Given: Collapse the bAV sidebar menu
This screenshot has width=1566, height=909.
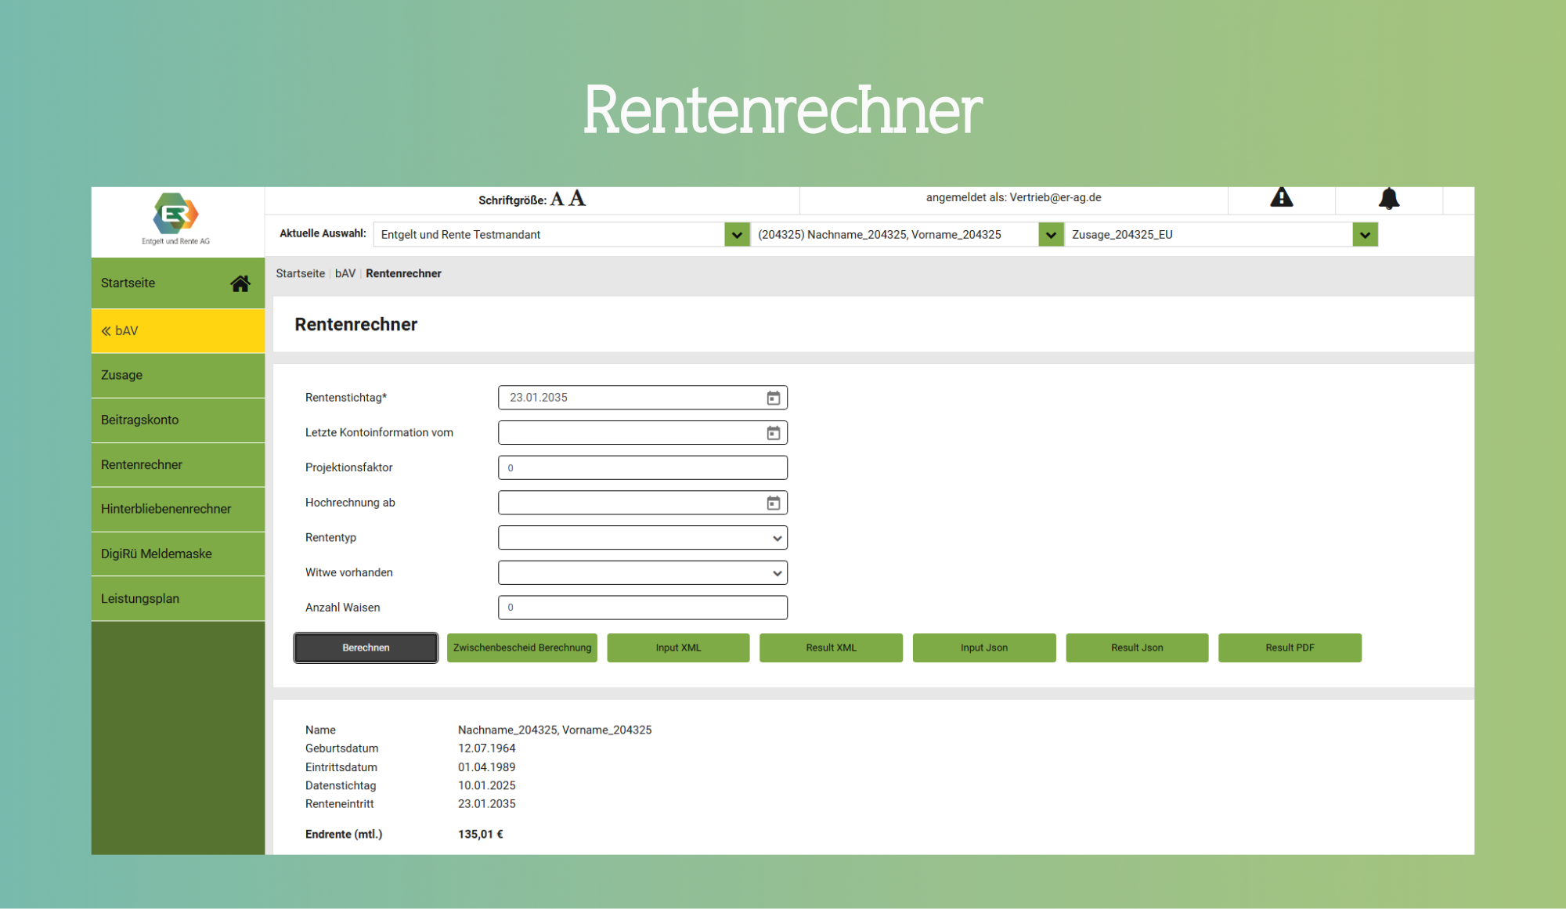Looking at the screenshot, I should coord(120,331).
